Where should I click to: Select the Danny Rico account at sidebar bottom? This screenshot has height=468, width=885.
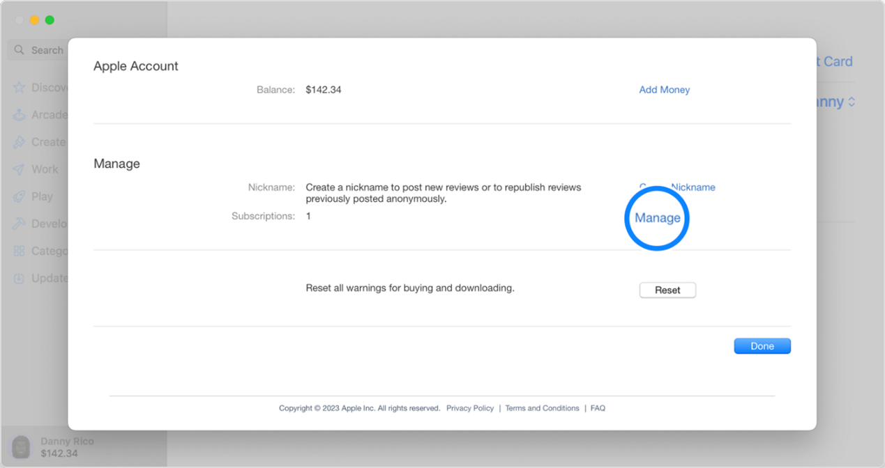[x=67, y=446]
